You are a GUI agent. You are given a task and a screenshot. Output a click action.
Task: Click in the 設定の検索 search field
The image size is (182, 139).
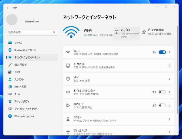(x=32, y=32)
